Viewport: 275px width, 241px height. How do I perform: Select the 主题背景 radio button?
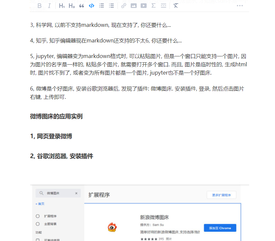click(38, 224)
